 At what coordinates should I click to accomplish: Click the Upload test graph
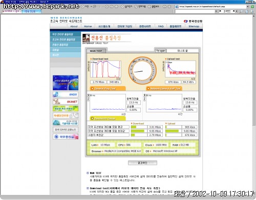click(180, 69)
